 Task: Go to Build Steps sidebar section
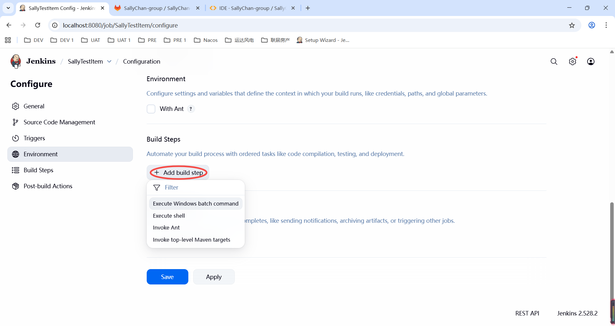[x=70, y=170]
